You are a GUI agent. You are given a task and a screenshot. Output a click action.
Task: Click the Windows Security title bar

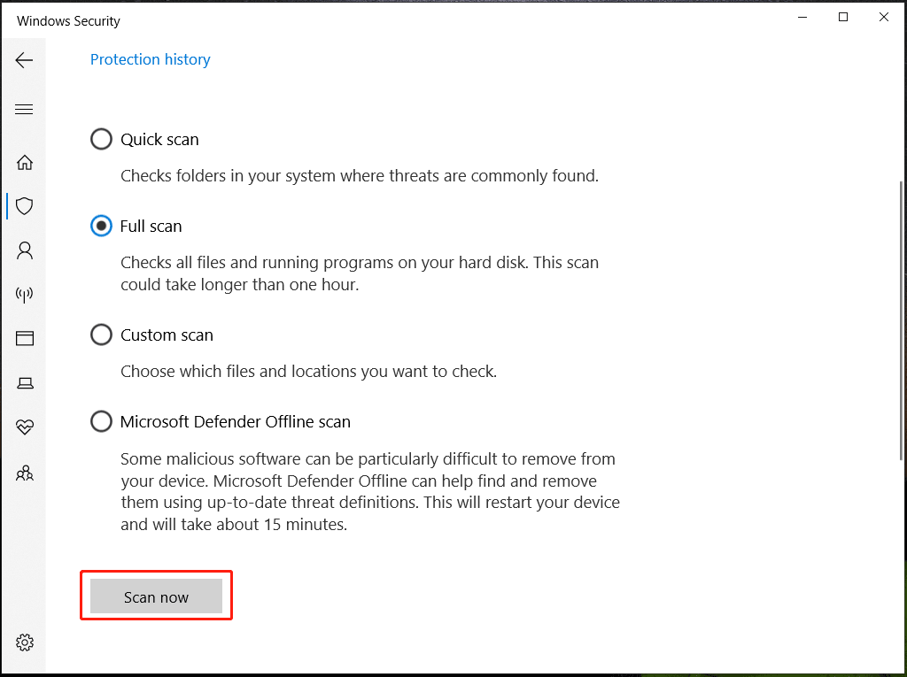pos(68,20)
